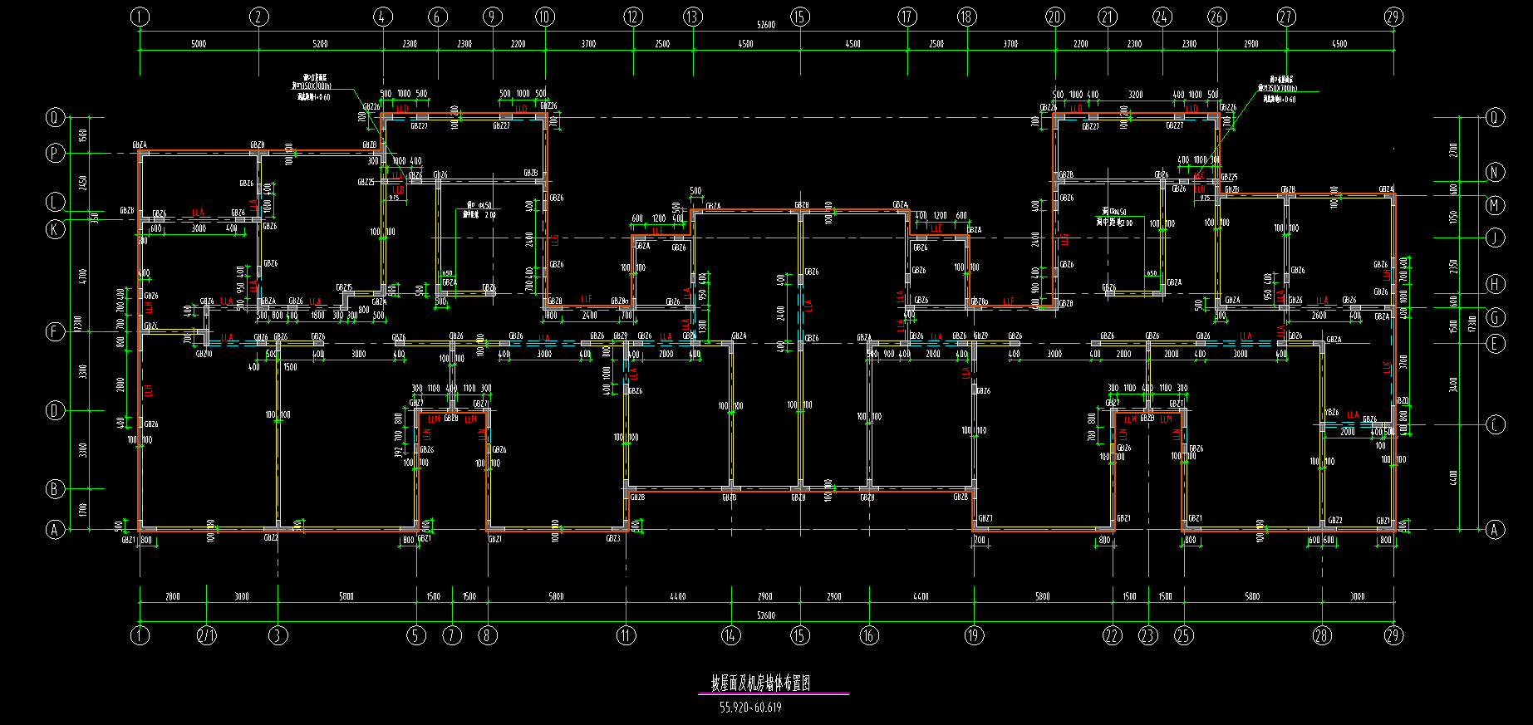Click the 5000 dimension text at top

coord(199,44)
